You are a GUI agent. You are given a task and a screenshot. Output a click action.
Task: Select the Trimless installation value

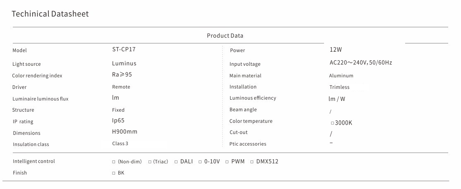click(339, 87)
